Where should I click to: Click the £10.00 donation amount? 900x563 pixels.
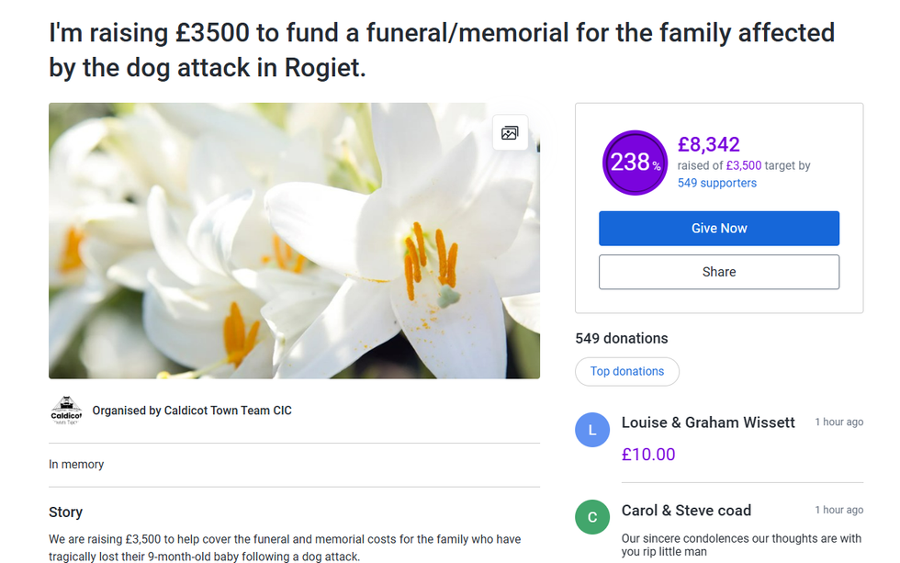pyautogui.click(x=648, y=454)
